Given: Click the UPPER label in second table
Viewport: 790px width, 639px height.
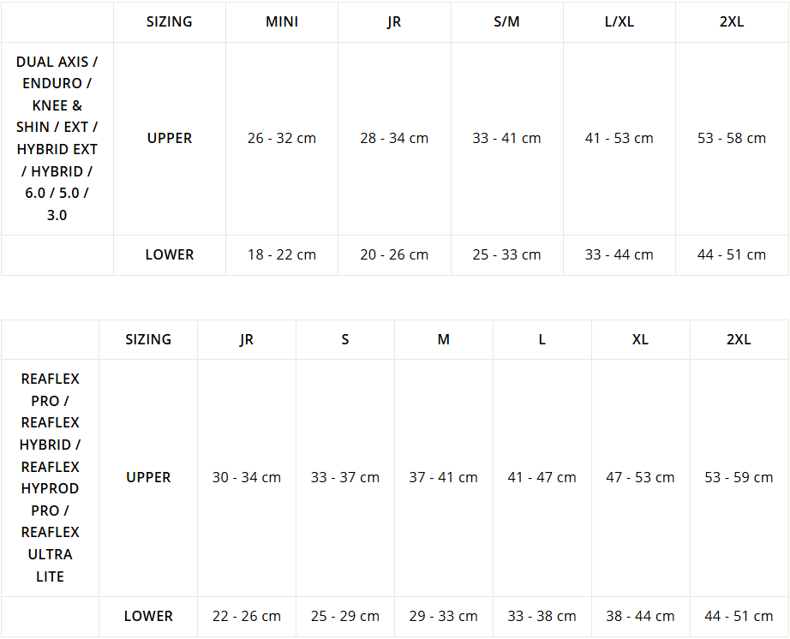Looking at the screenshot, I should tap(148, 477).
